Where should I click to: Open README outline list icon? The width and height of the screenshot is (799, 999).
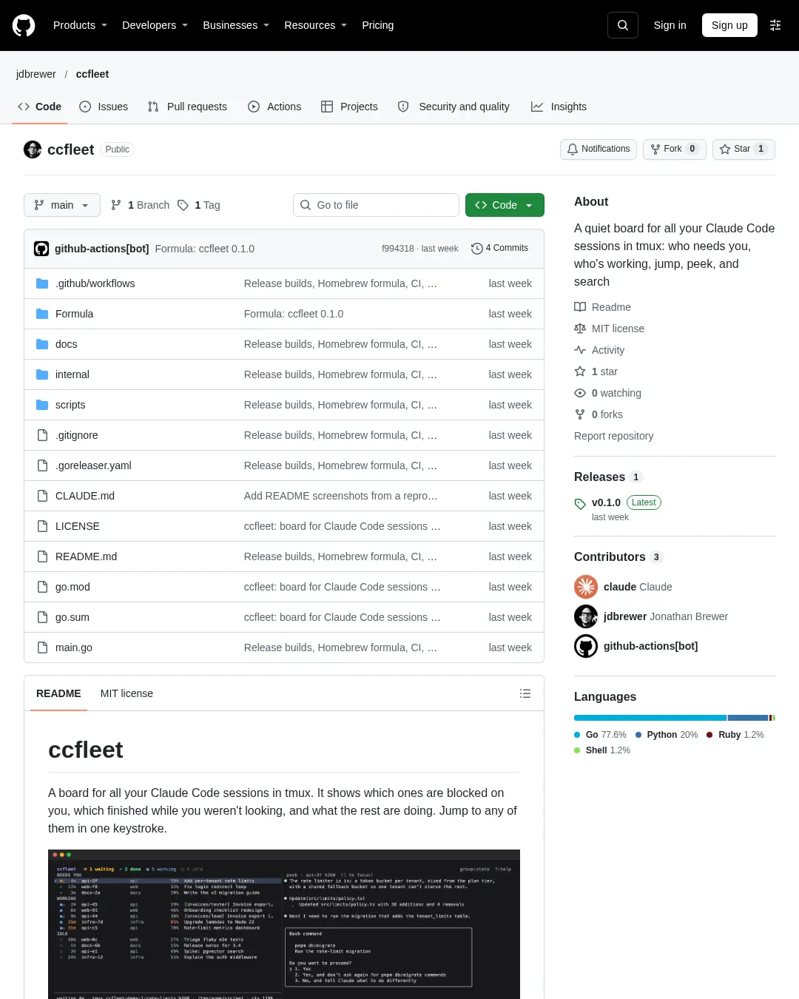(x=525, y=693)
